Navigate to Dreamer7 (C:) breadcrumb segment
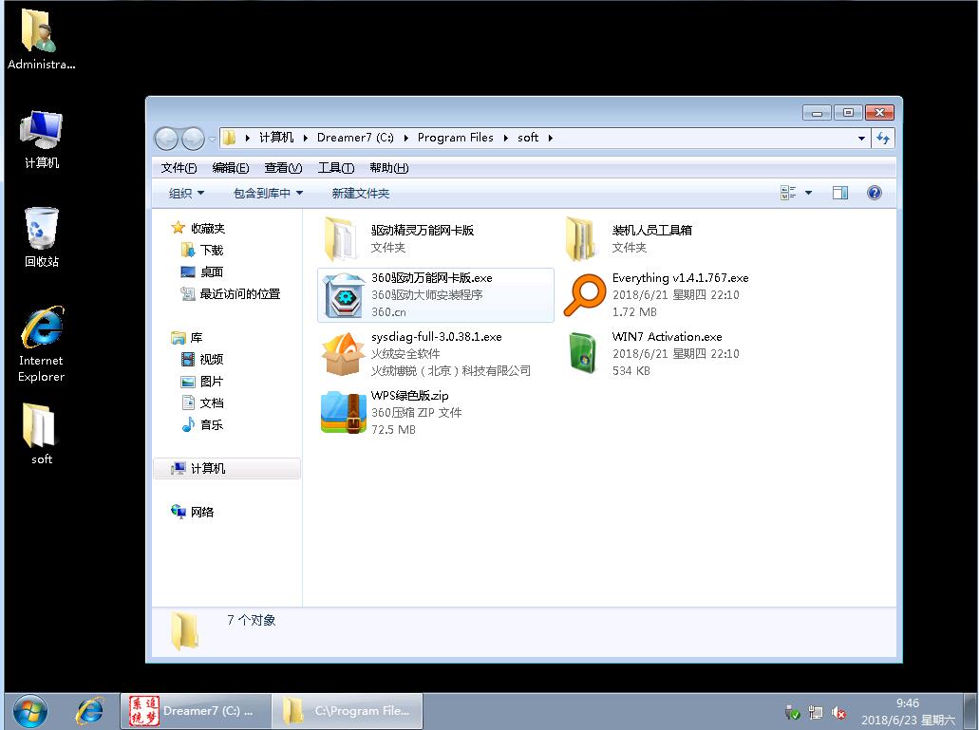Image resolution: width=979 pixels, height=730 pixels. coord(355,138)
